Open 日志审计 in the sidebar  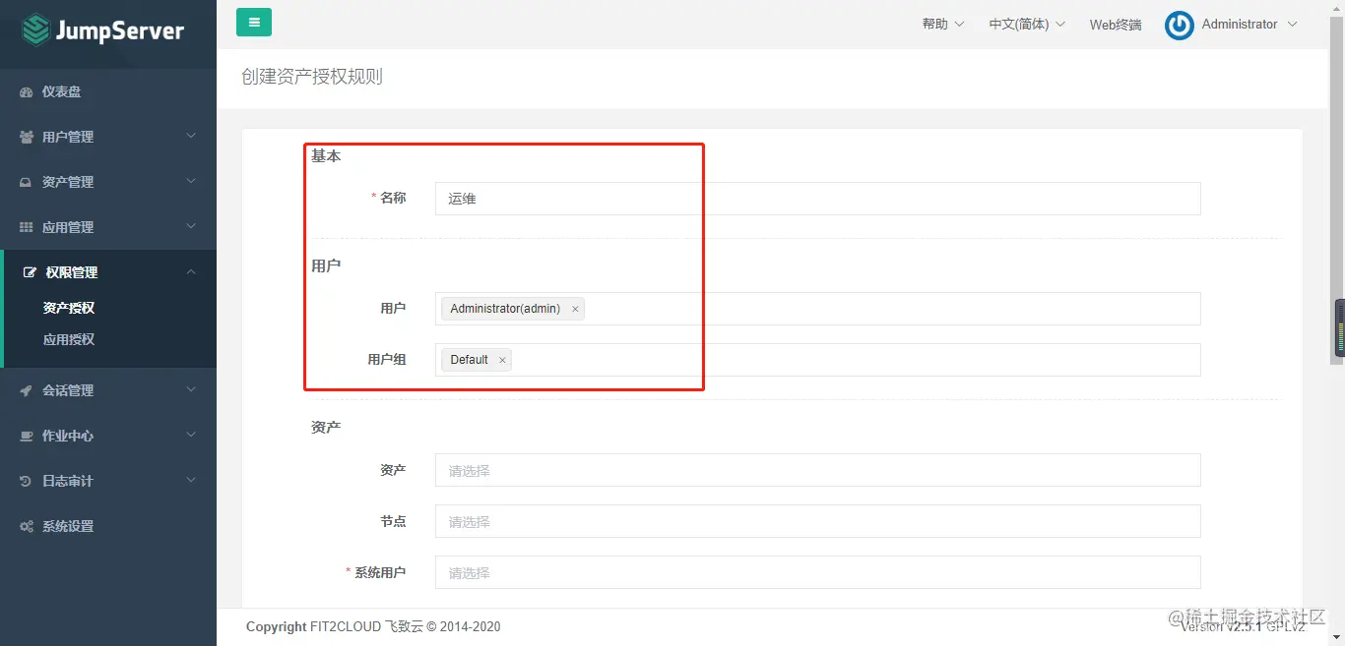click(108, 481)
